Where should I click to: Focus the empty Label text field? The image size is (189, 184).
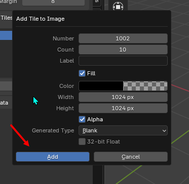pyautogui.click(x=123, y=61)
